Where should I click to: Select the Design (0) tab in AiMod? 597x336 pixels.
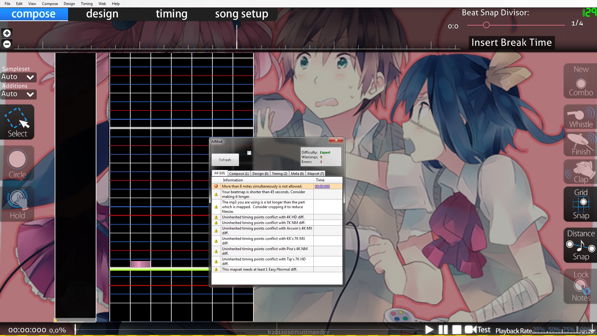click(x=260, y=174)
